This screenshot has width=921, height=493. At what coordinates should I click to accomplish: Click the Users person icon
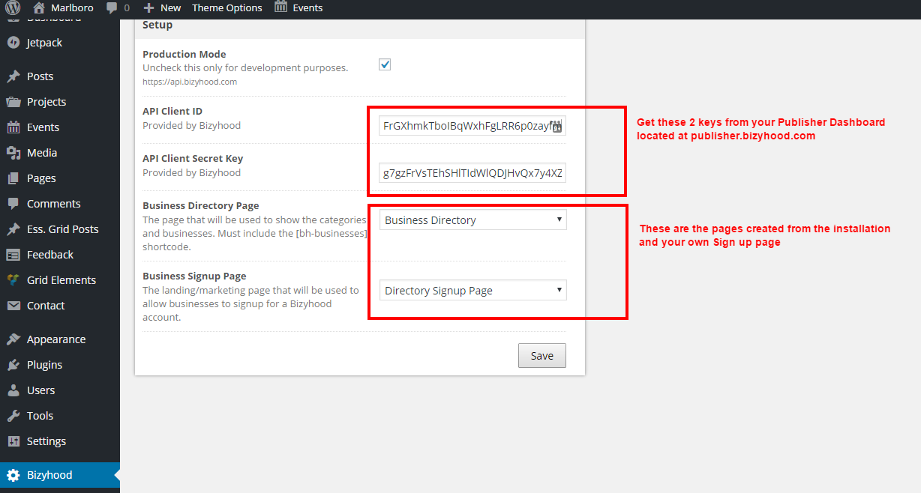click(x=13, y=390)
